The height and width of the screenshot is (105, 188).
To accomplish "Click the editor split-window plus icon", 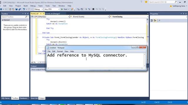I will [147, 20].
